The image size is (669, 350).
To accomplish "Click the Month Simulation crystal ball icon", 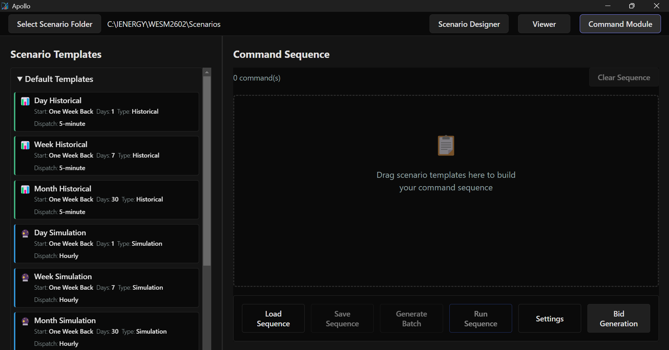I will click(25, 321).
